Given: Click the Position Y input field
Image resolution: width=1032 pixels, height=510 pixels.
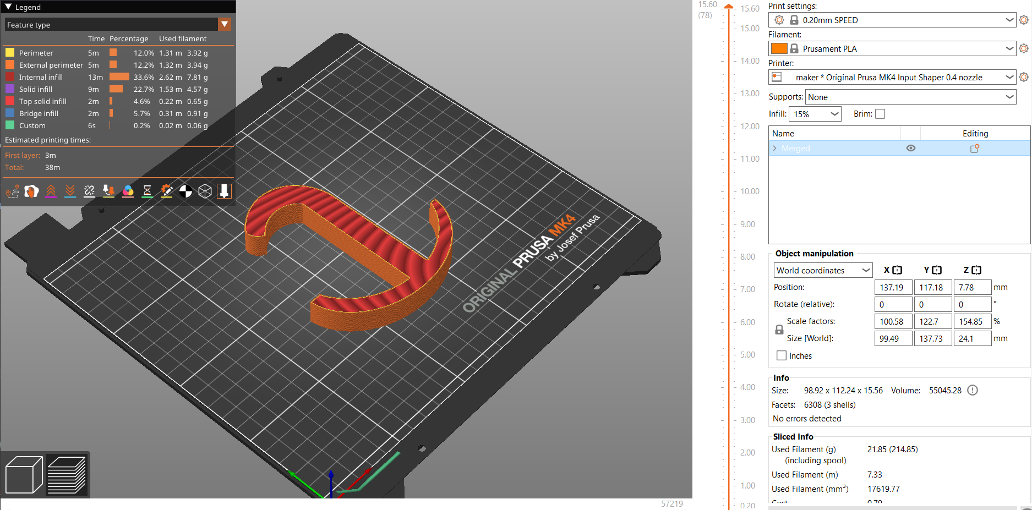Looking at the screenshot, I should tap(933, 287).
